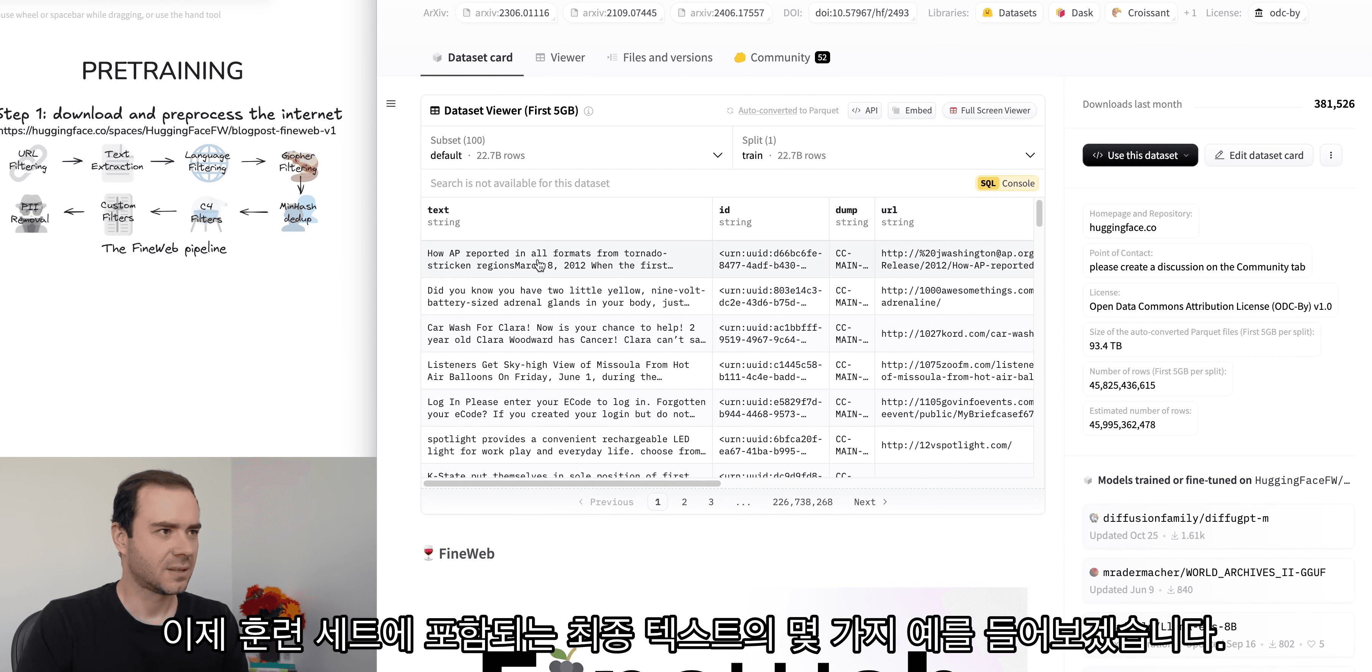Open the Use this dataset dropdown

(x=1140, y=155)
